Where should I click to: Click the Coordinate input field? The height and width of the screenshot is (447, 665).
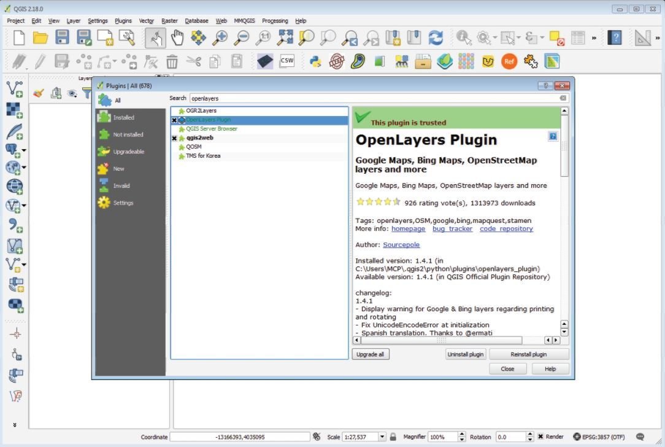(240, 437)
